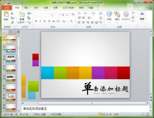
Task: Click the 50% zoom level
Action: click(x=116, y=115)
